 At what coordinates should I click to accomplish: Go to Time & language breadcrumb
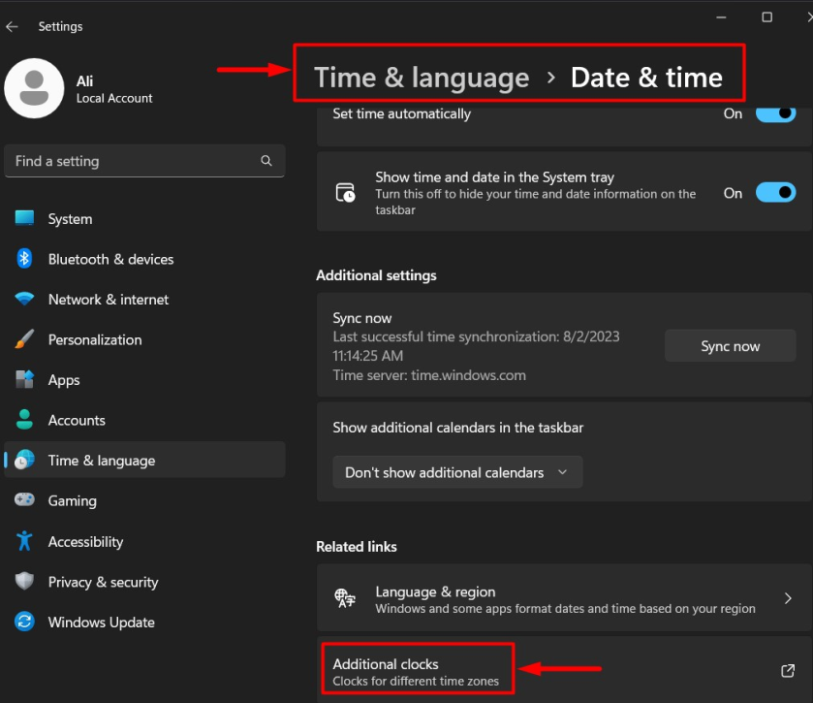(x=422, y=78)
